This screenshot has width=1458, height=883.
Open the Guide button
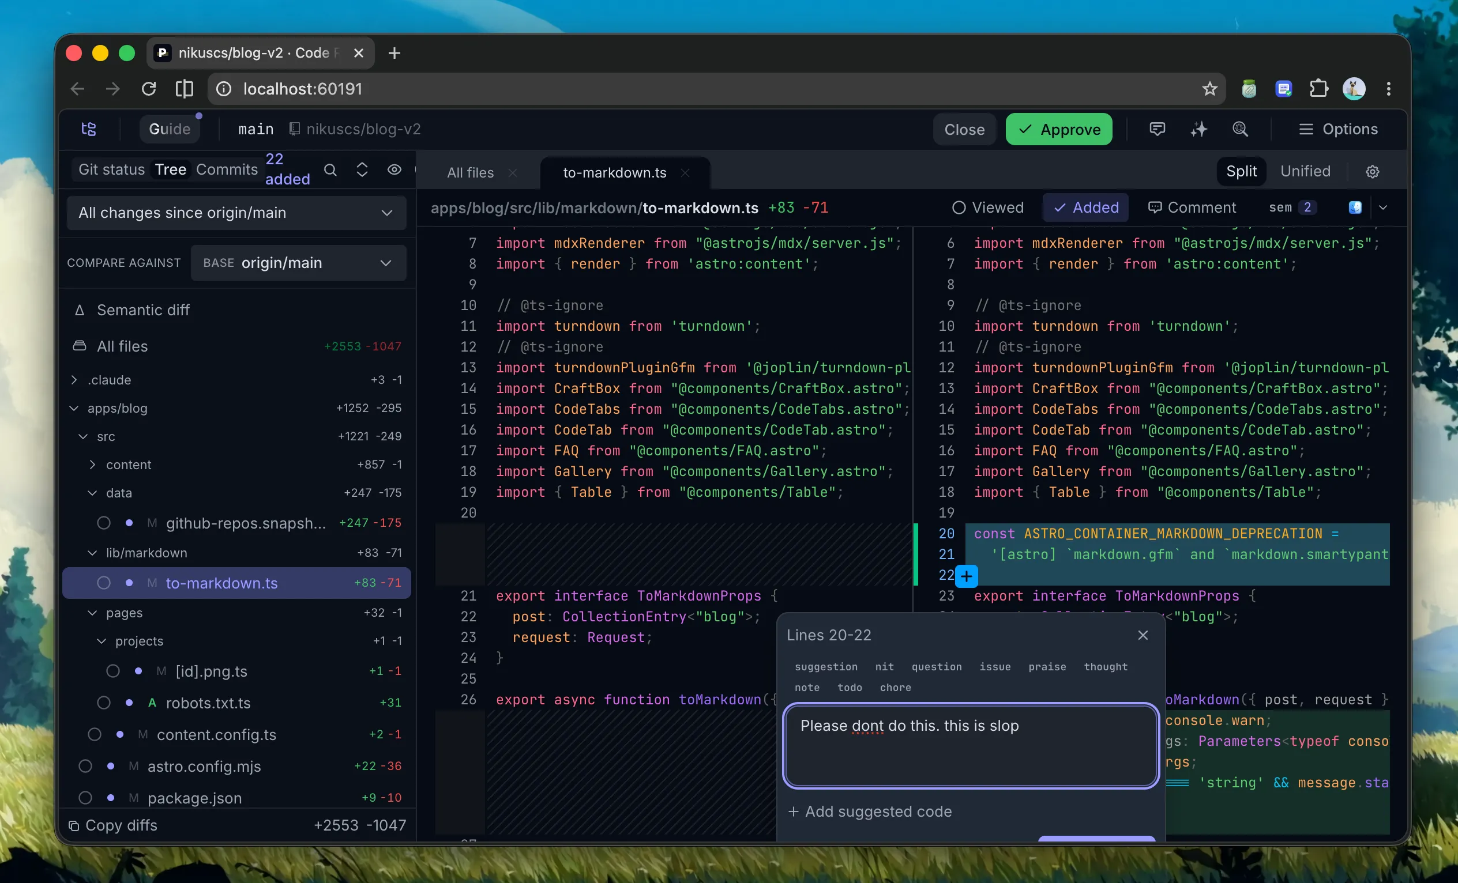pyautogui.click(x=170, y=129)
